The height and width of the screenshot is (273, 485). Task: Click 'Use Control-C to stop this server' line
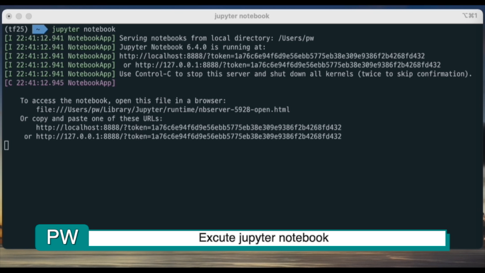pos(295,74)
